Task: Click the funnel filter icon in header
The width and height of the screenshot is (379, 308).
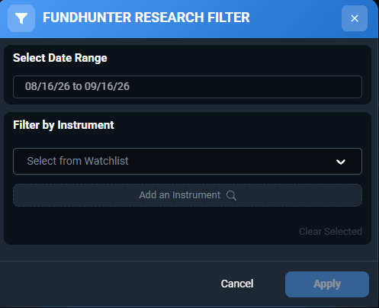Action: point(21,18)
